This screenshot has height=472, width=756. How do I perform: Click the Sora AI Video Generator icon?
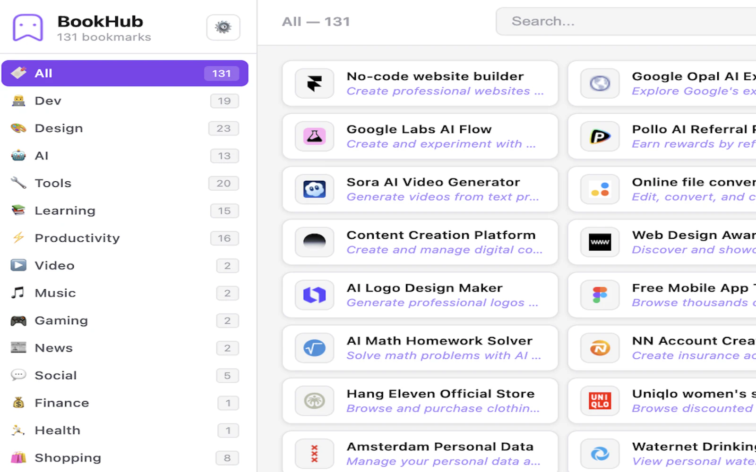tap(314, 189)
